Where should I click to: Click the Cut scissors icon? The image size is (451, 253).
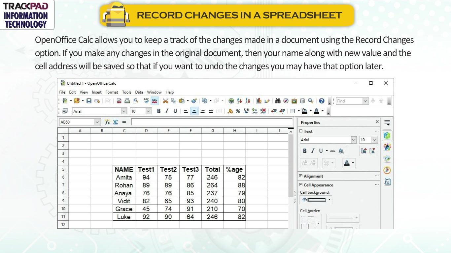165,101
